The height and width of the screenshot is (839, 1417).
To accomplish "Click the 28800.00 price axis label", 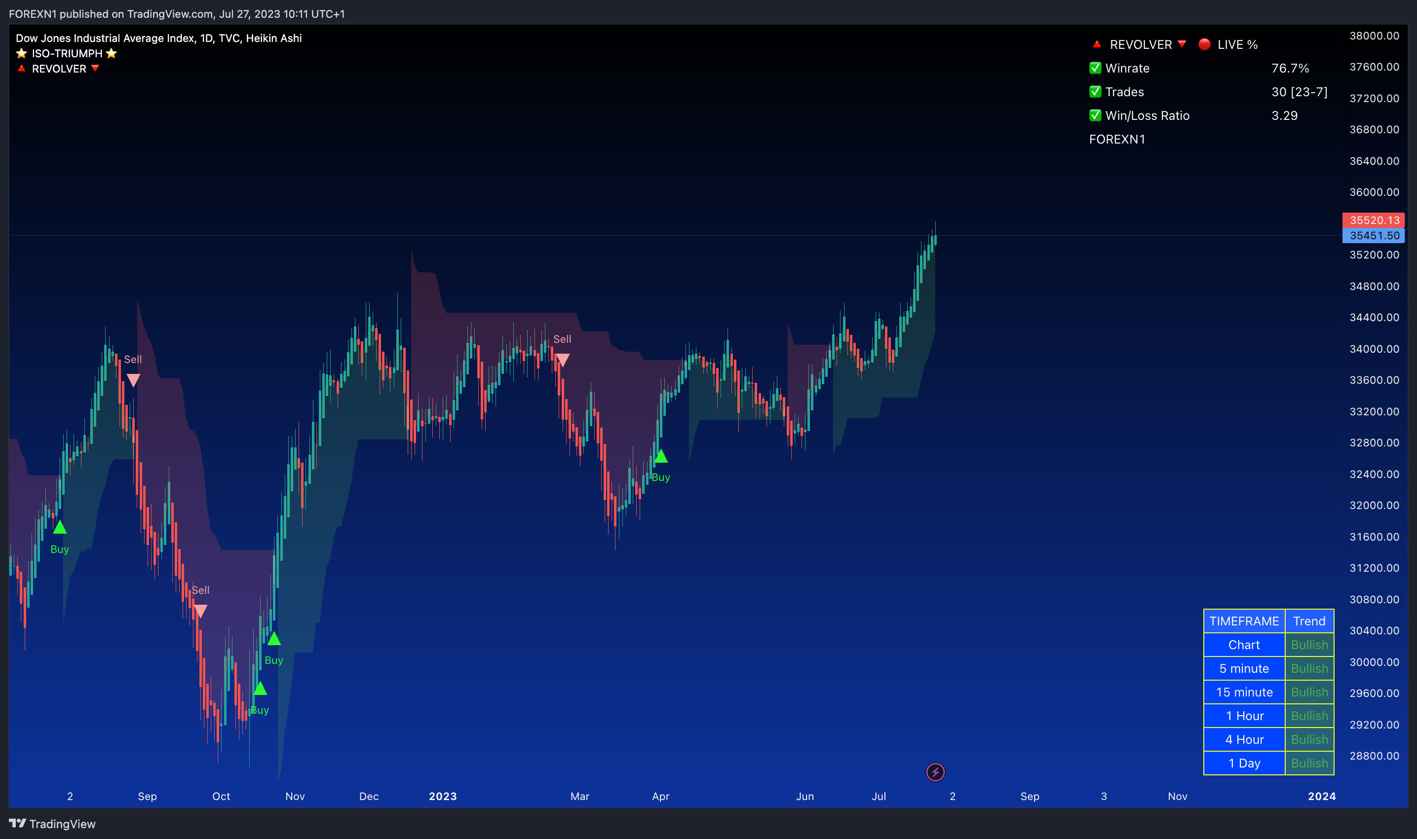I will click(1375, 756).
